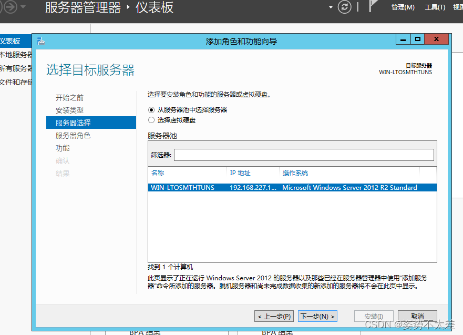
Task: Open the 管理(M) menu
Action: (x=403, y=7)
